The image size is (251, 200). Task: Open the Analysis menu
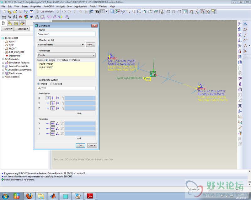(61, 7)
